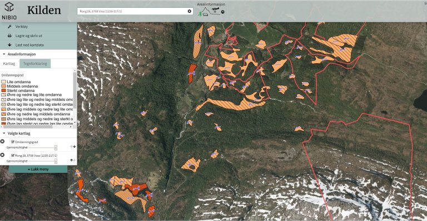Clear the address search field
Viewport: 427px width, 221px height.
pos(190,11)
